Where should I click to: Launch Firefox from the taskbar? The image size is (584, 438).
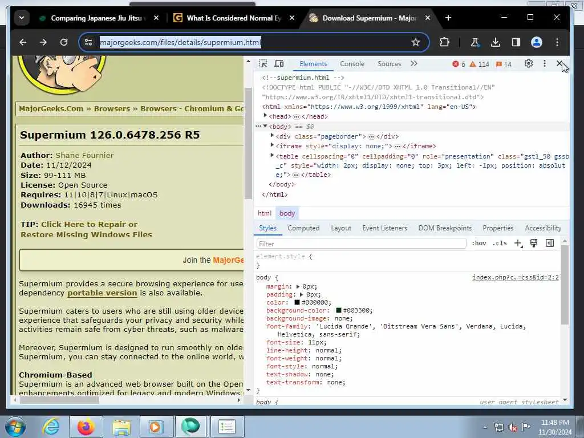pos(86,427)
